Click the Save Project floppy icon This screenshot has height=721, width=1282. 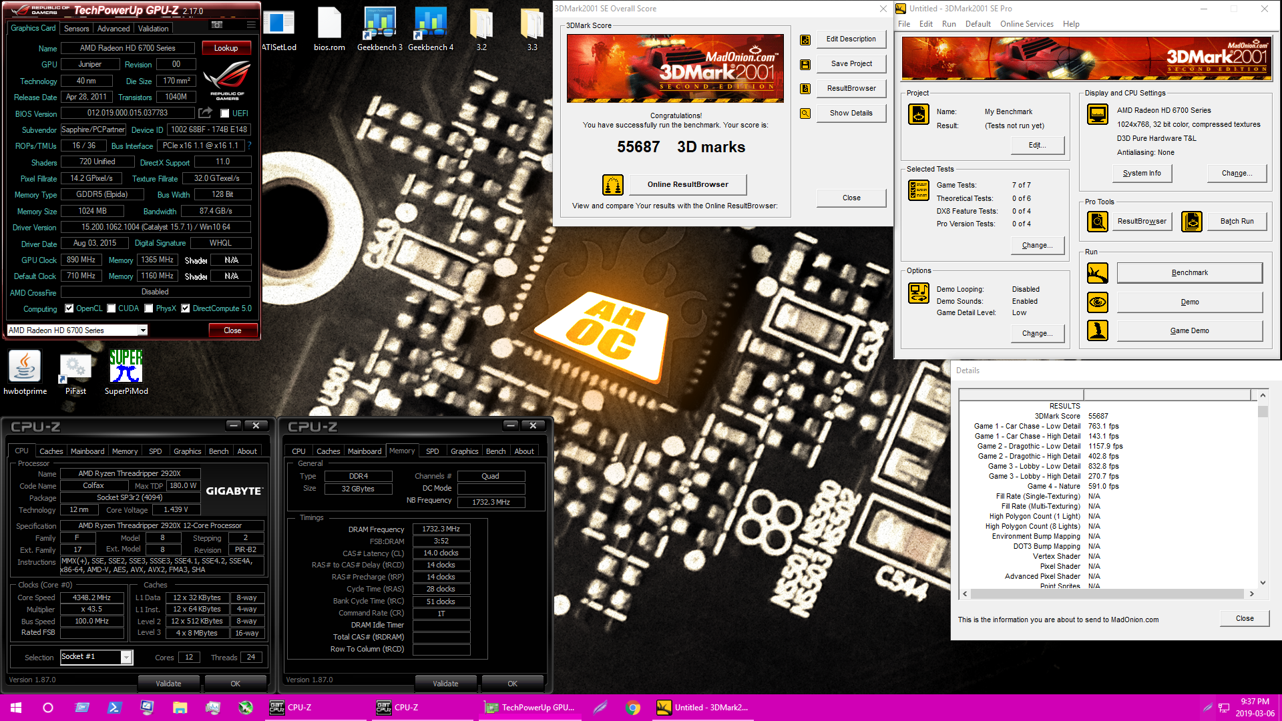[x=805, y=64]
